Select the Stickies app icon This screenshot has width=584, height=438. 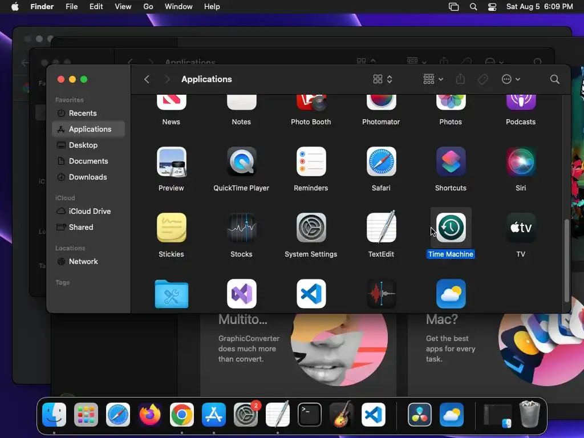click(x=171, y=228)
